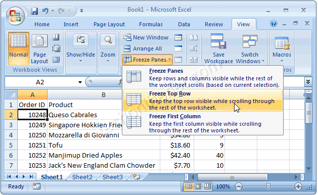Undo last action in quick access toolbar

46,11
